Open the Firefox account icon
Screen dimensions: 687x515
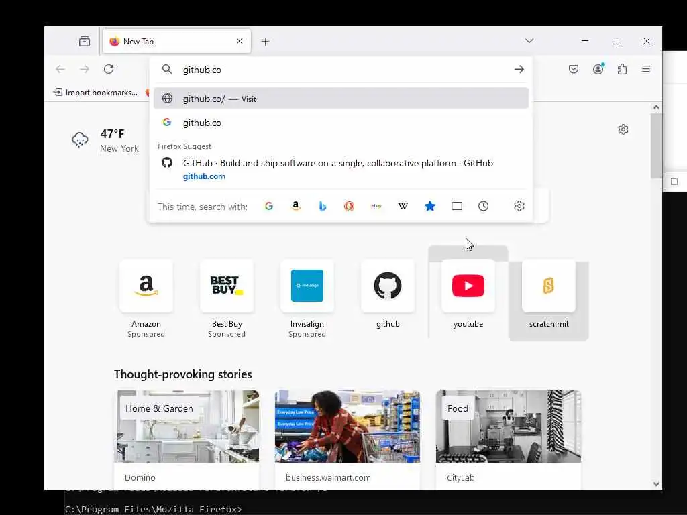(598, 69)
